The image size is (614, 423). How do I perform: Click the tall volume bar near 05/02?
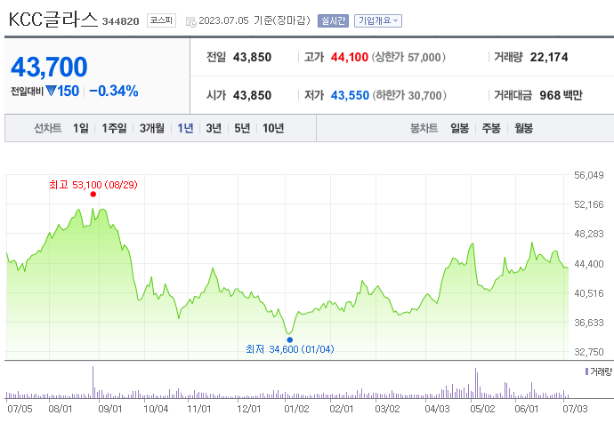(x=476, y=383)
